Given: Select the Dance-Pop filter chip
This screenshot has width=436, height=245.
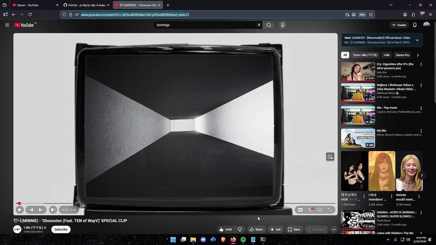Looking at the screenshot, I should tap(403, 55).
